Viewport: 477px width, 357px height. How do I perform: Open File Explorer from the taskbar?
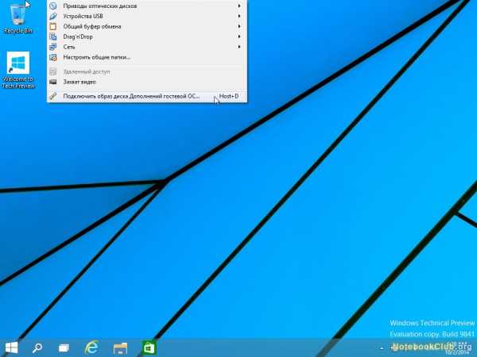(120, 347)
